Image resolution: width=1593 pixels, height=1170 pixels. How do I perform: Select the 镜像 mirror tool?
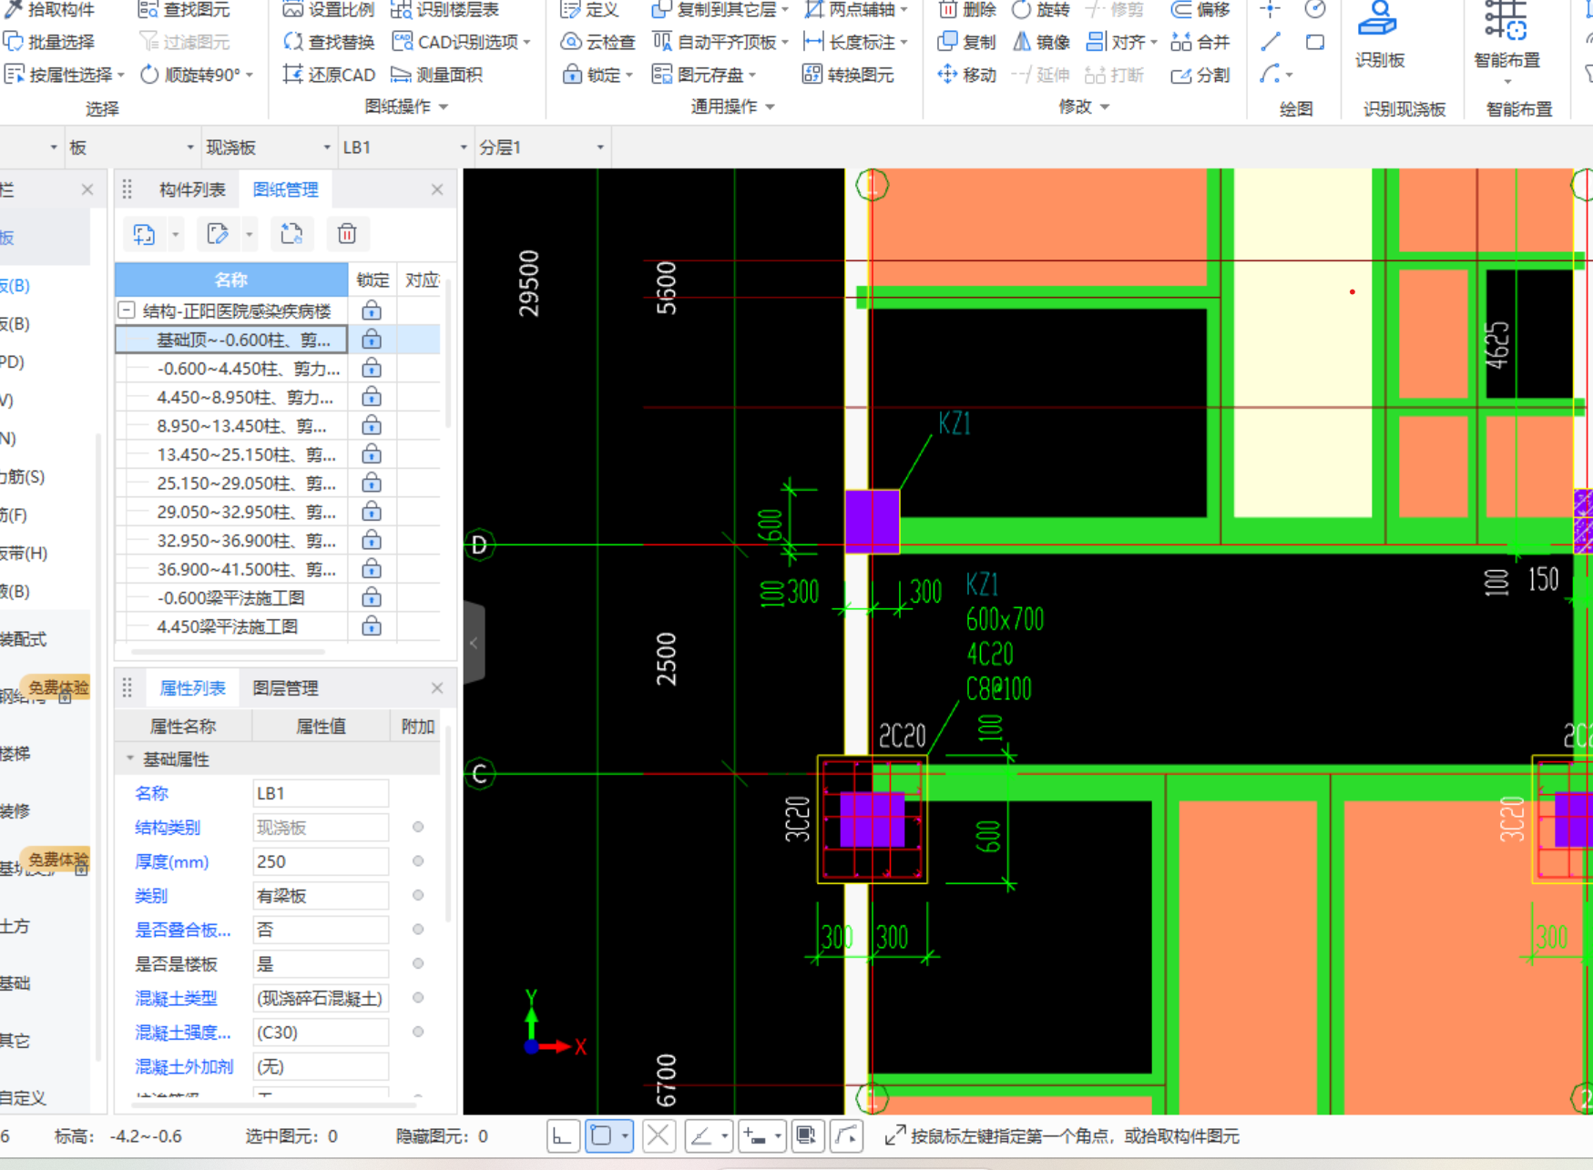1040,42
